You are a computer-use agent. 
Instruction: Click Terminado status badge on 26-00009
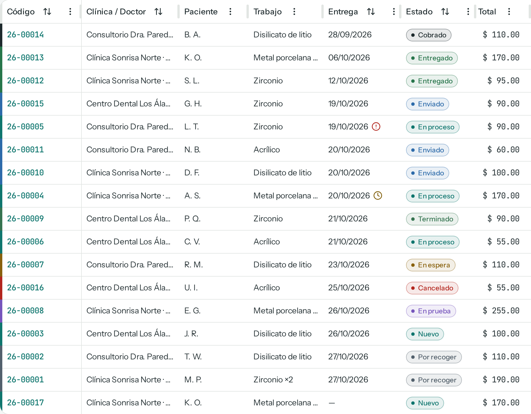pyautogui.click(x=432, y=219)
